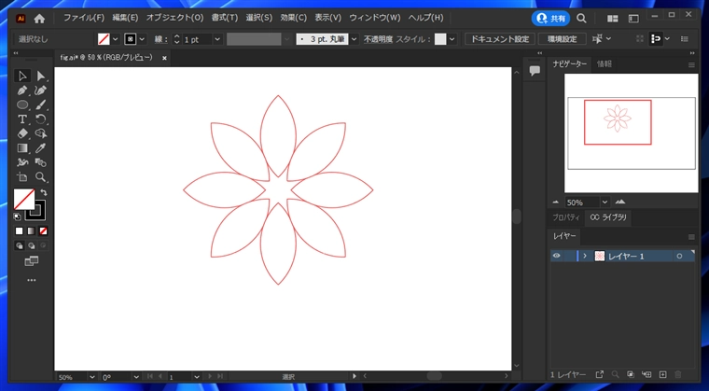Select the Eyedropper tool
709x391 pixels.
click(41, 148)
